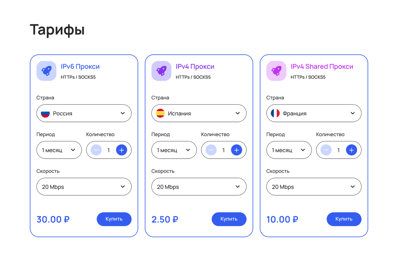Buy the IPv6 proxy for 30.00 ₽
This screenshot has width=398, height=270.
click(x=114, y=219)
